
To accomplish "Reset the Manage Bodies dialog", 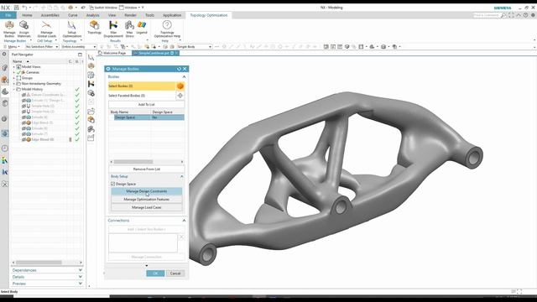I will point(179,69).
